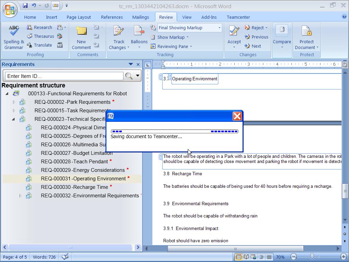Close the saving progress dialog
The width and height of the screenshot is (349, 262).
(237, 116)
